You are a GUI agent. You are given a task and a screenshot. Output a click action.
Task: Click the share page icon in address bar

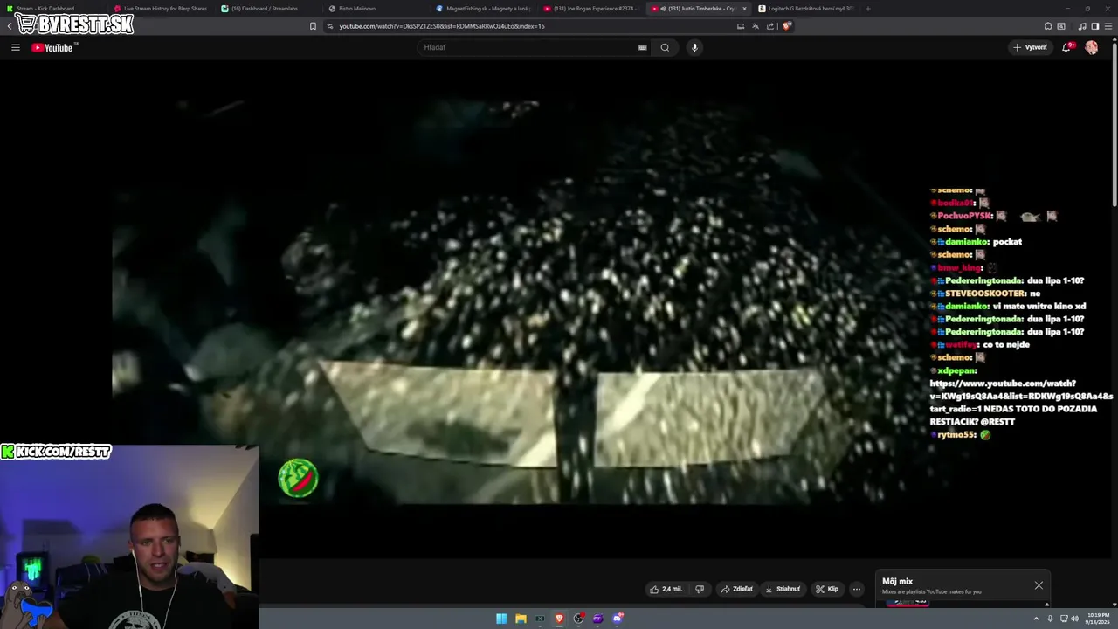coord(770,26)
